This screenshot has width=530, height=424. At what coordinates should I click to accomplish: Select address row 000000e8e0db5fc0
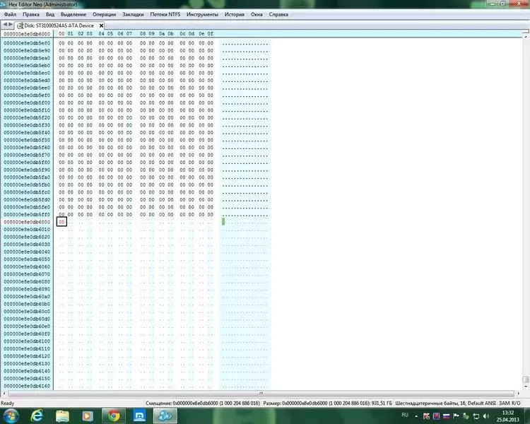click(27, 192)
